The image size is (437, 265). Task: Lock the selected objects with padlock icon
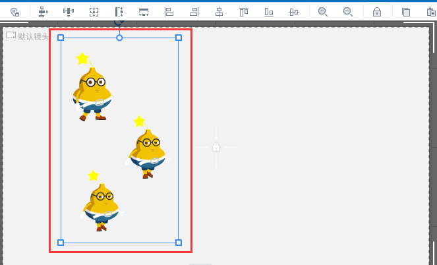pos(377,12)
